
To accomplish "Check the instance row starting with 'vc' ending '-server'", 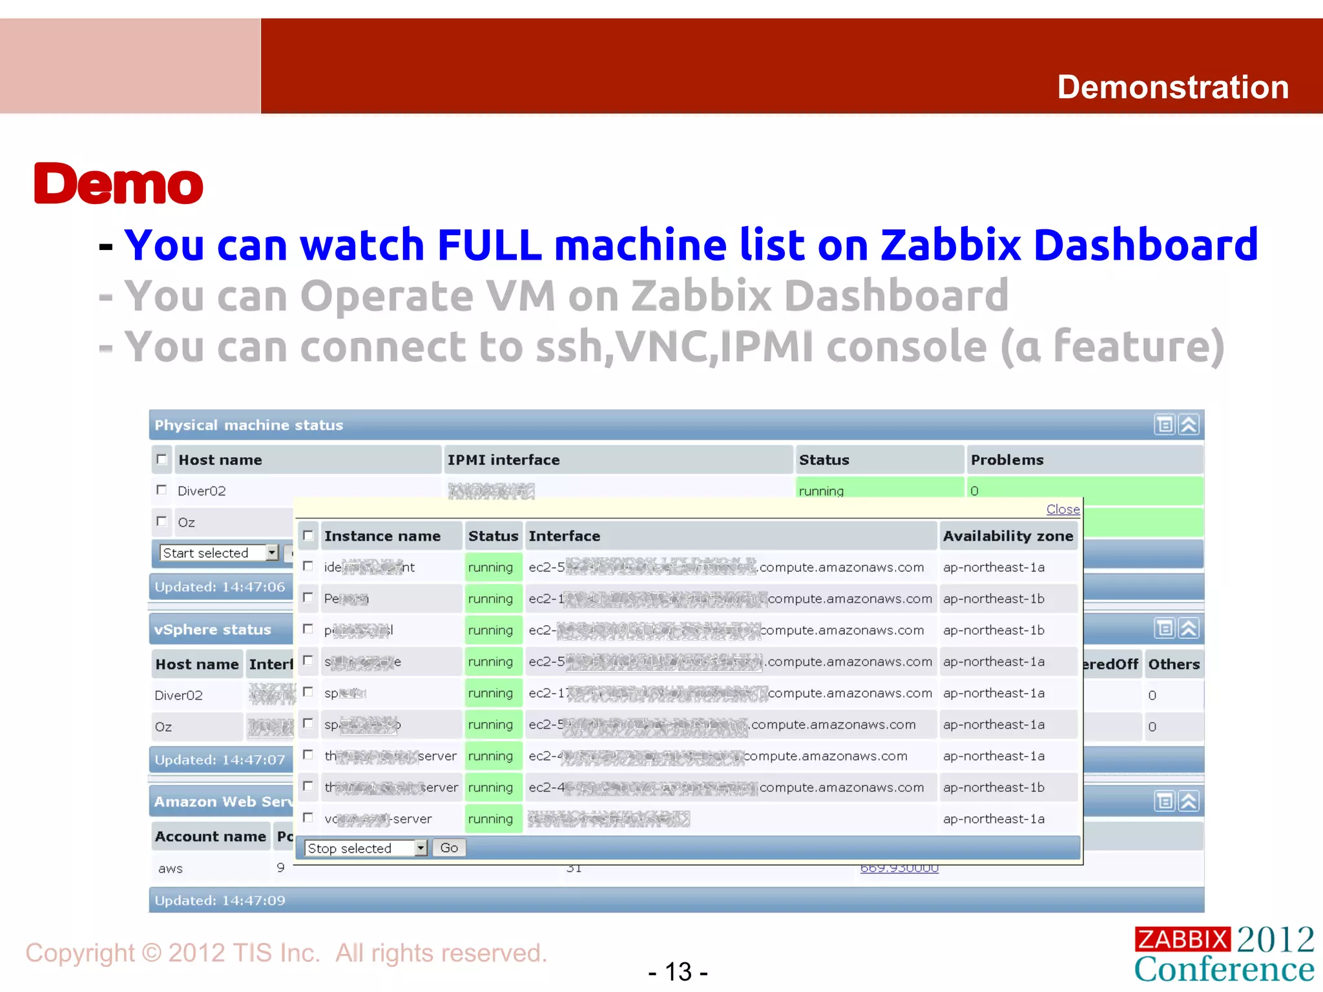I will tap(308, 818).
